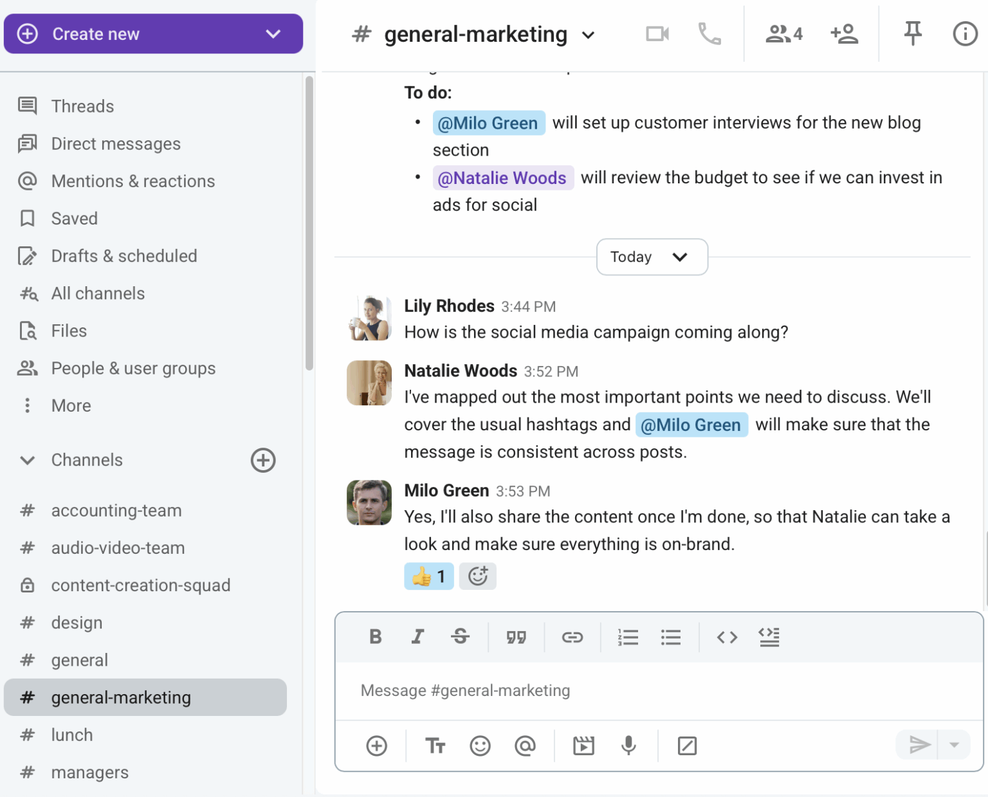
Task: Open Mentions & reactions
Action: pos(133,181)
